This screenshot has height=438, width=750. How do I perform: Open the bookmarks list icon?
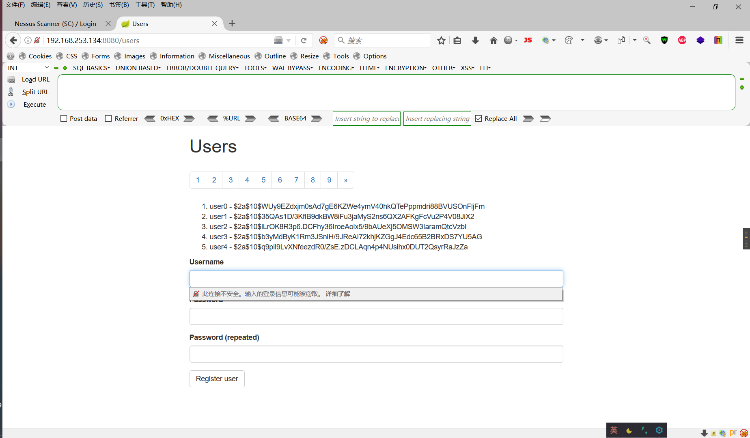tap(457, 40)
